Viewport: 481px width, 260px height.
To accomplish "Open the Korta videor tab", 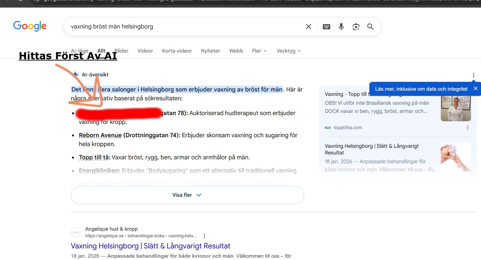I will point(177,51).
